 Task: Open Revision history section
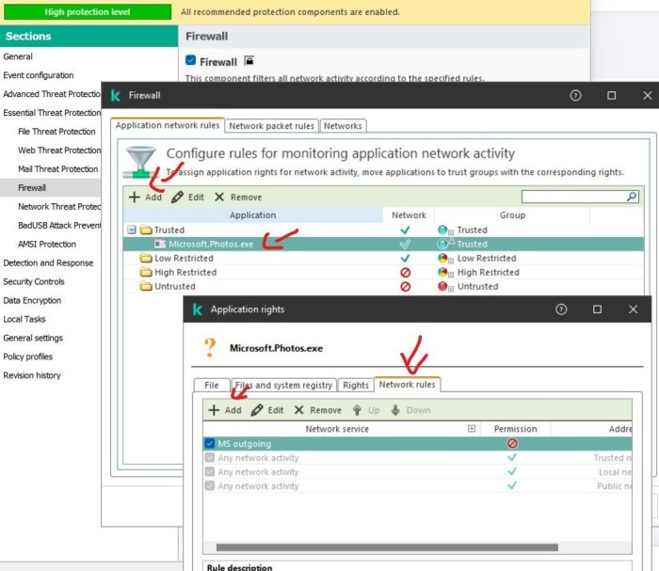(x=32, y=375)
